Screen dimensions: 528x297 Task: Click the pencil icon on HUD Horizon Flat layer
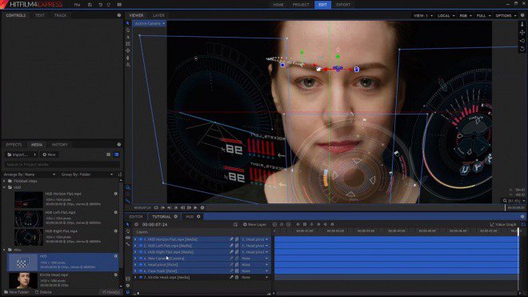point(231,239)
